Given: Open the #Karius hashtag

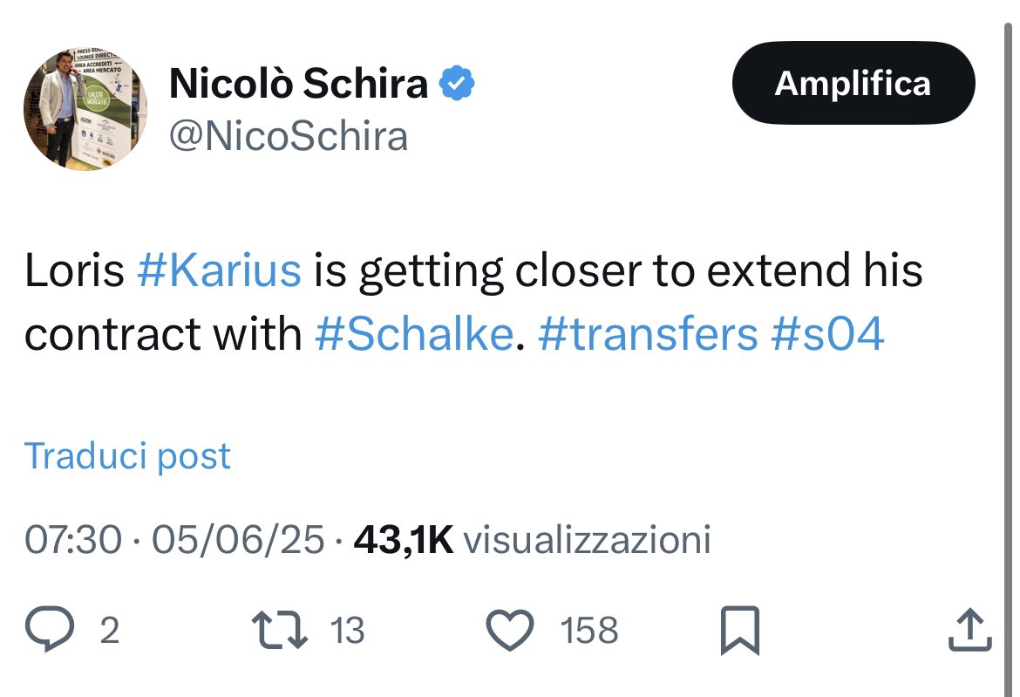Looking at the screenshot, I should point(220,271).
